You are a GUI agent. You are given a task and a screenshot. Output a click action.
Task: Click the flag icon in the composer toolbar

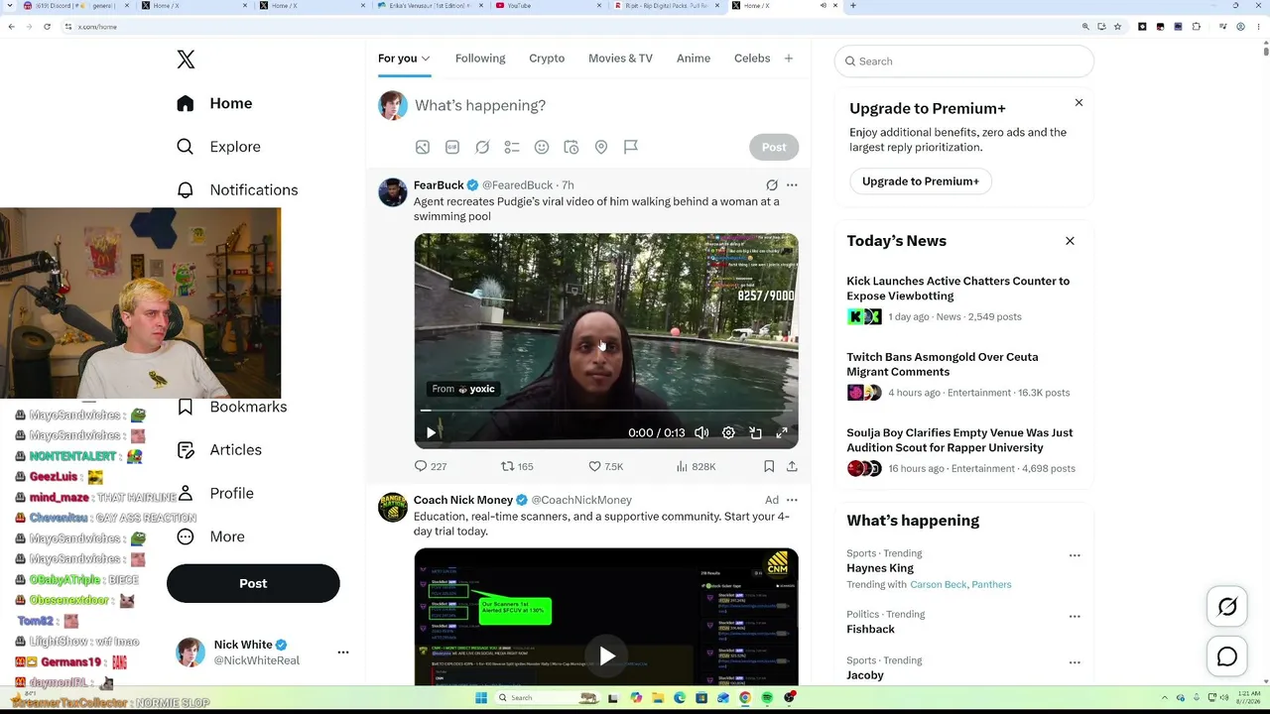point(631,147)
